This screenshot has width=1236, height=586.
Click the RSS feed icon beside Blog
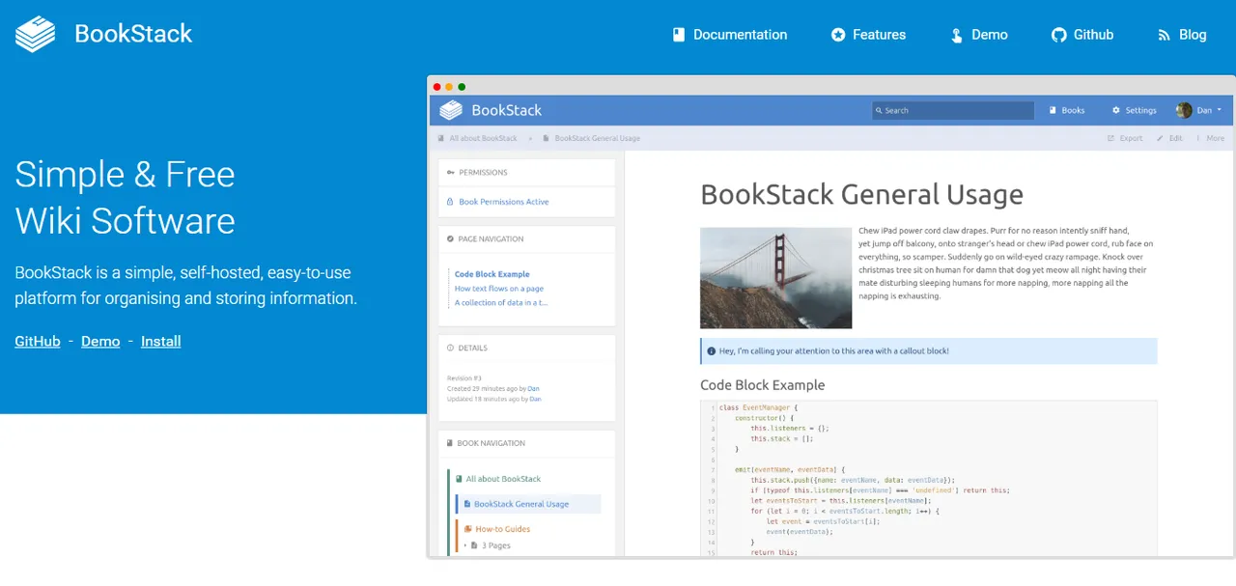pyautogui.click(x=1164, y=35)
